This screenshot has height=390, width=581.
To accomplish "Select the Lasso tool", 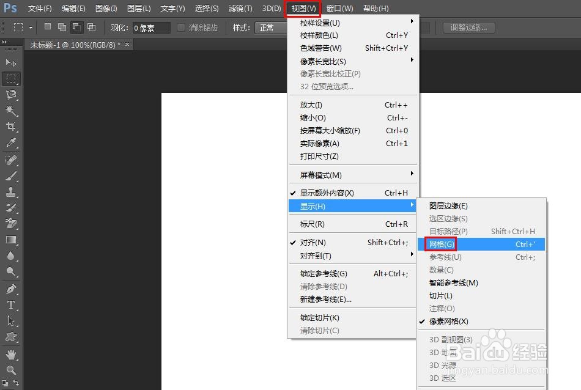I will (x=11, y=95).
